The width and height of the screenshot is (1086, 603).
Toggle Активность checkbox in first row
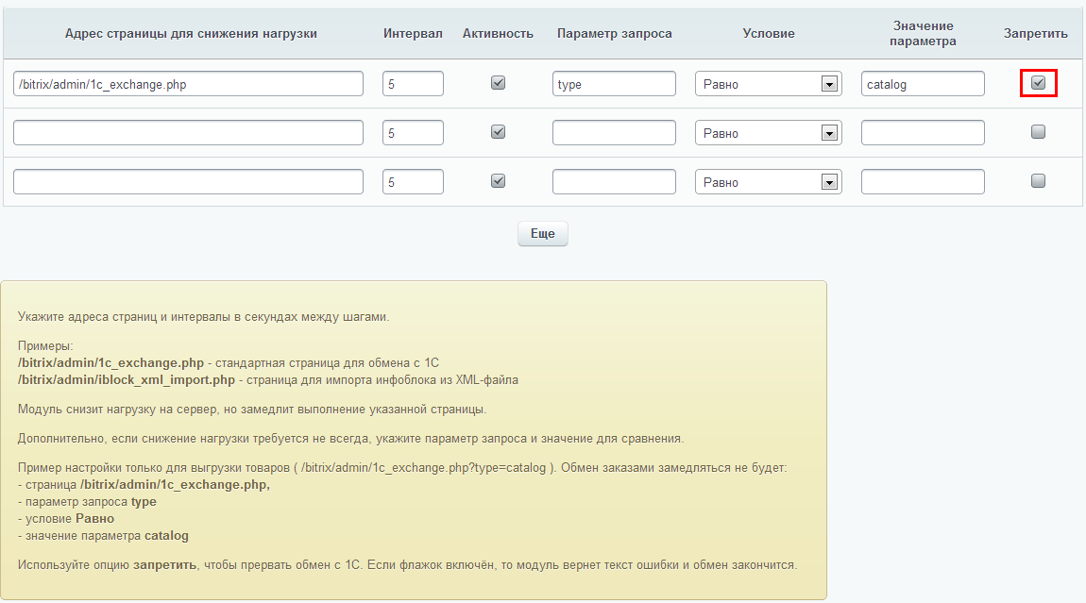click(x=498, y=83)
